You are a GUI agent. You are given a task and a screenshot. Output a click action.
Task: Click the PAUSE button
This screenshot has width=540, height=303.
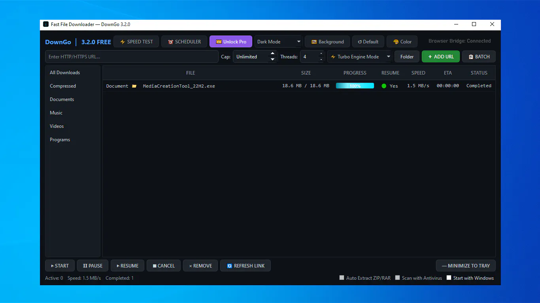(93, 266)
